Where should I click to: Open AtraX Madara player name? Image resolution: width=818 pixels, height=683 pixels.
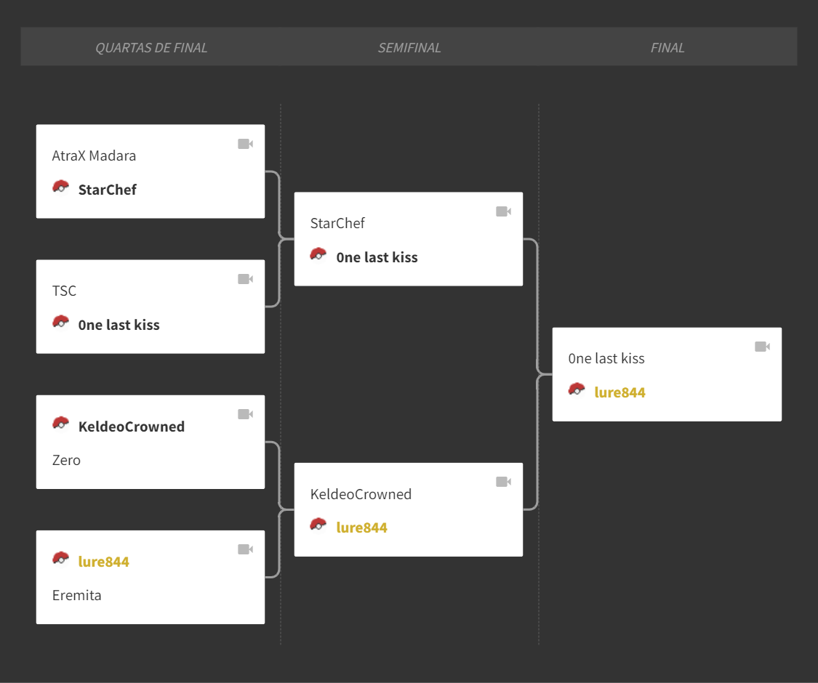pos(94,156)
